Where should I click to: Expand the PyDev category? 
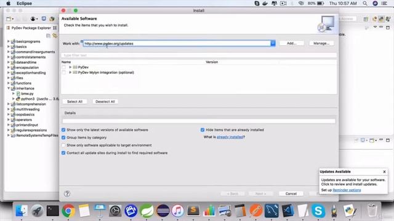point(70,67)
